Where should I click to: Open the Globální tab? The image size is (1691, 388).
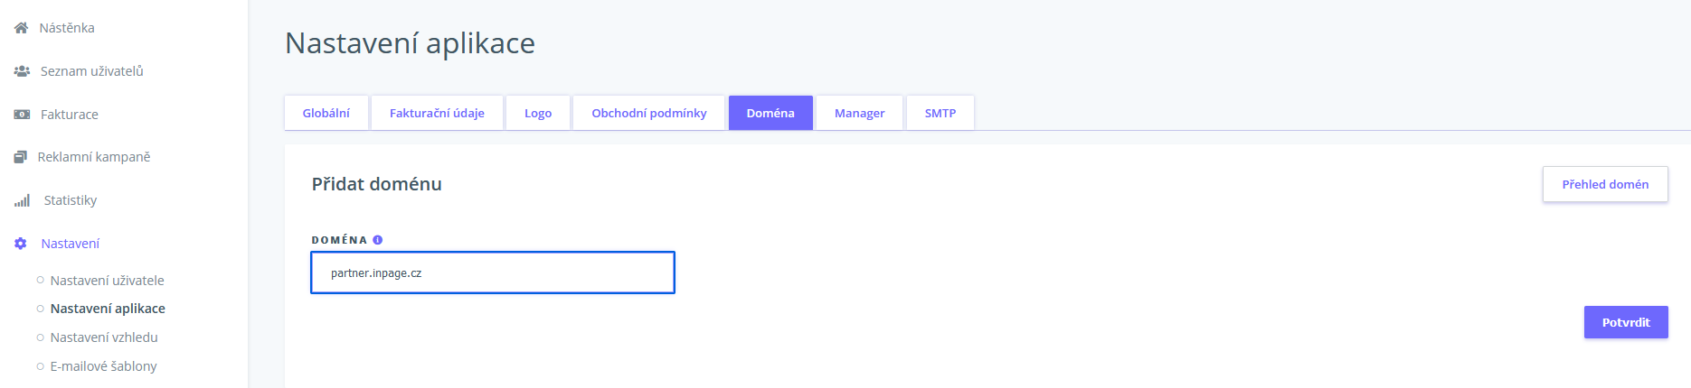326,113
